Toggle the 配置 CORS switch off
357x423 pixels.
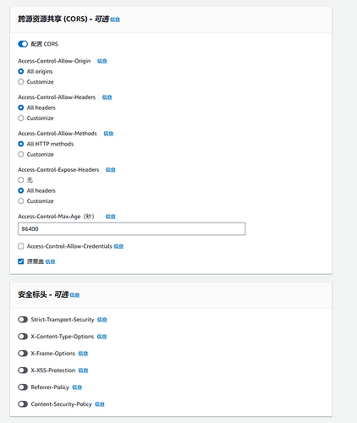(x=23, y=44)
